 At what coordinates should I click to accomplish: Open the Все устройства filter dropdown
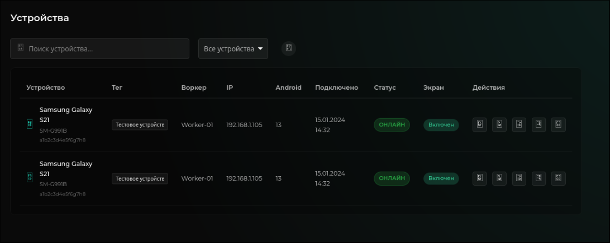233,49
